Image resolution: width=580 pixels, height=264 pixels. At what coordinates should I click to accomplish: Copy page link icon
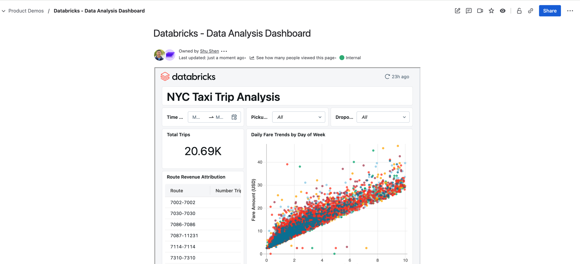[x=530, y=11]
